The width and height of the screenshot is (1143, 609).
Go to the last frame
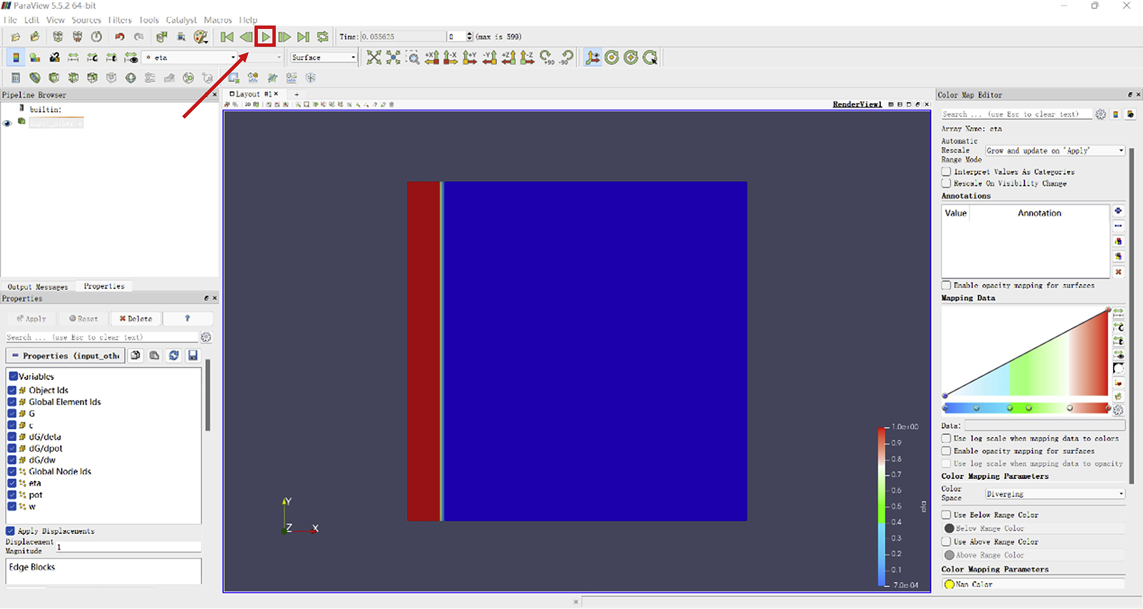click(x=303, y=37)
